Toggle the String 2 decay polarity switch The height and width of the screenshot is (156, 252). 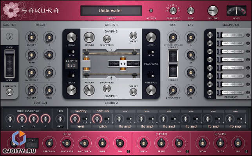71,76
